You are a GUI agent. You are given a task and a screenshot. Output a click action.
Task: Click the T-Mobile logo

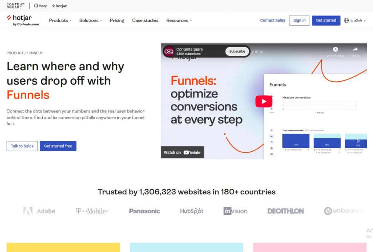pyautogui.click(x=92, y=211)
